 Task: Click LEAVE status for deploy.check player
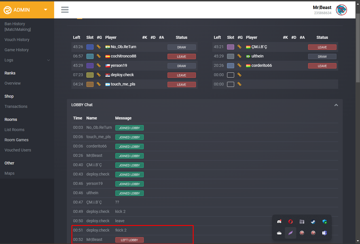pos(181,75)
